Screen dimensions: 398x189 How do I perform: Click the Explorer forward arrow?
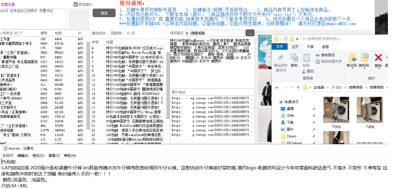pos(285,87)
